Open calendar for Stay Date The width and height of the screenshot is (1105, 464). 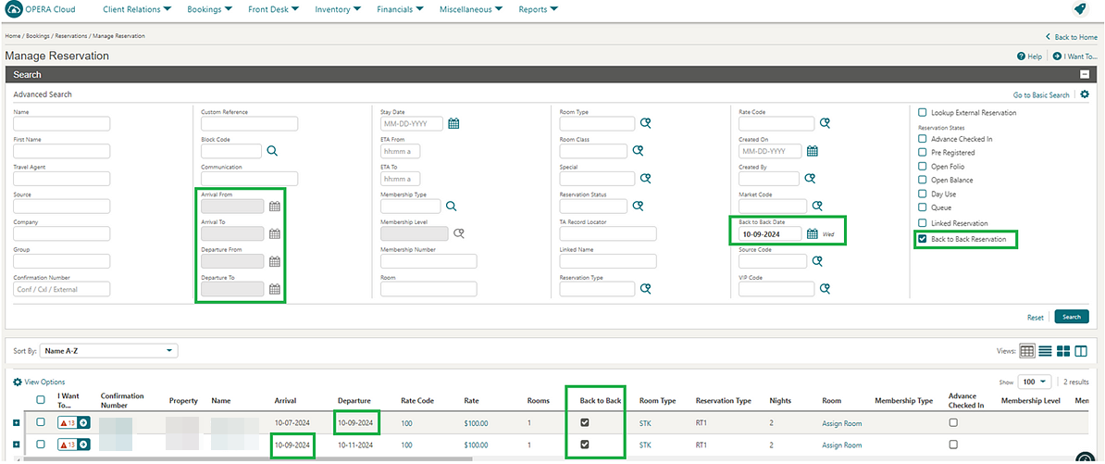tap(453, 124)
